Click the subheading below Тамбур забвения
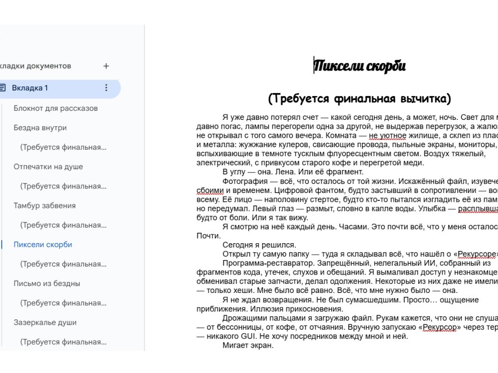Screen dimensions: 498x373 click(x=63, y=225)
